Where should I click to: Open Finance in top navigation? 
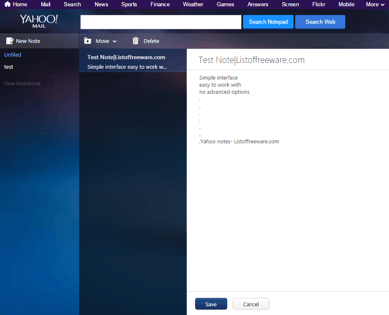pos(160,4)
